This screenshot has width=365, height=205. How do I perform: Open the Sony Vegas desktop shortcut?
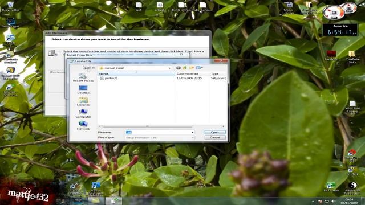point(10,23)
